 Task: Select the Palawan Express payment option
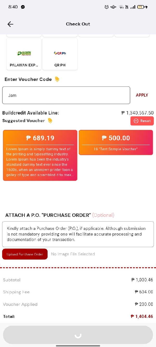(x=24, y=54)
